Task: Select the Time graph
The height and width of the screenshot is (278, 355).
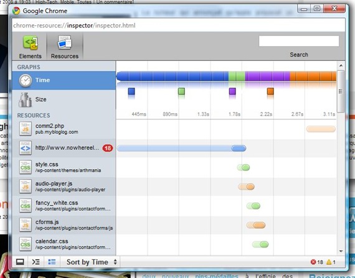Action: click(64, 80)
